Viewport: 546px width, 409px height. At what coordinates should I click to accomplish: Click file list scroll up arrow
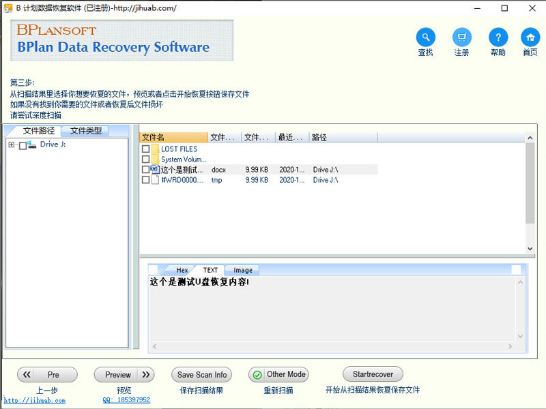click(530, 138)
